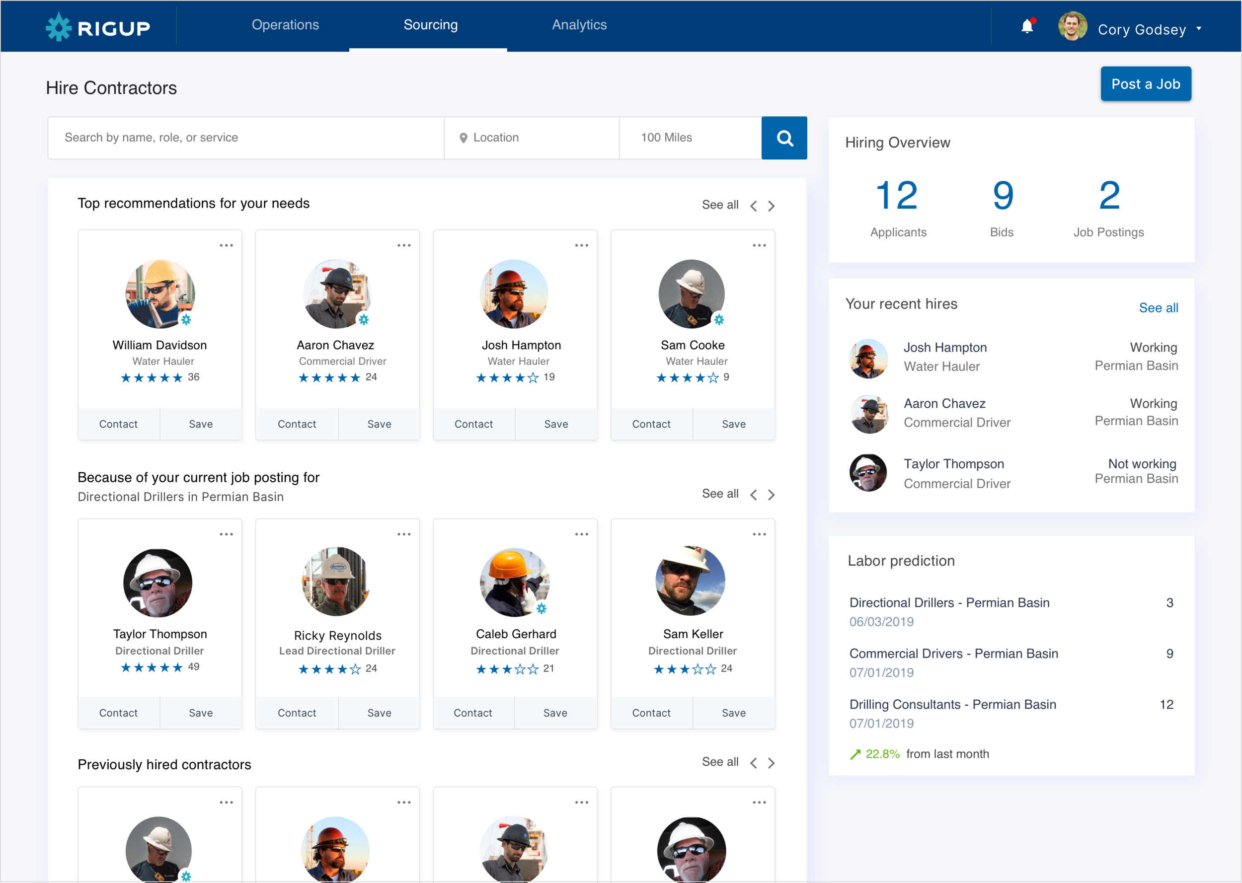The width and height of the screenshot is (1242, 883).
Task: Expand the Cory Godsey account menu
Action: (x=1199, y=28)
